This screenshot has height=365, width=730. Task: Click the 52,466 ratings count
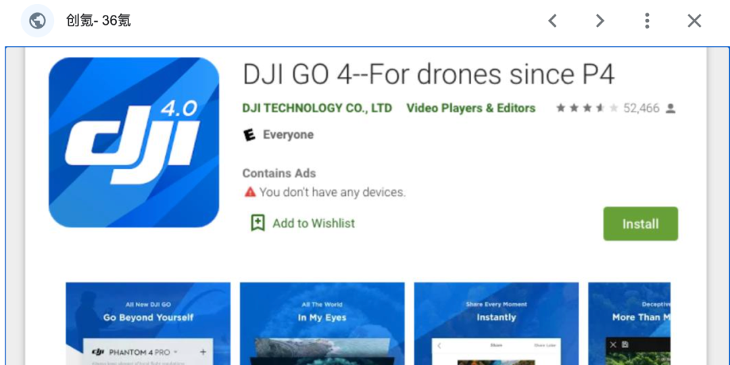point(641,108)
